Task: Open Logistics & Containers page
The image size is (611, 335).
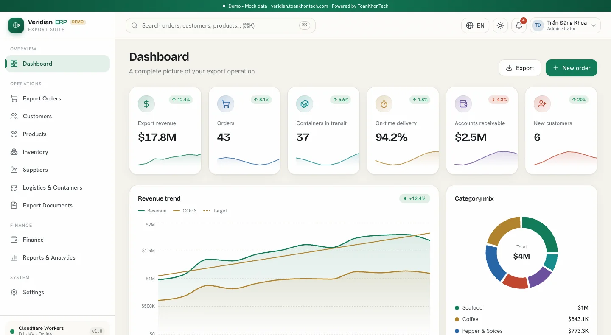Action: 57,187
